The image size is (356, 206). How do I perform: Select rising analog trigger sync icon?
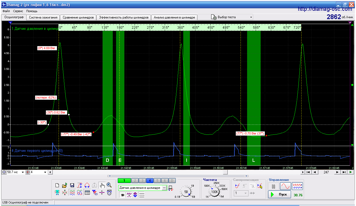click(237, 186)
